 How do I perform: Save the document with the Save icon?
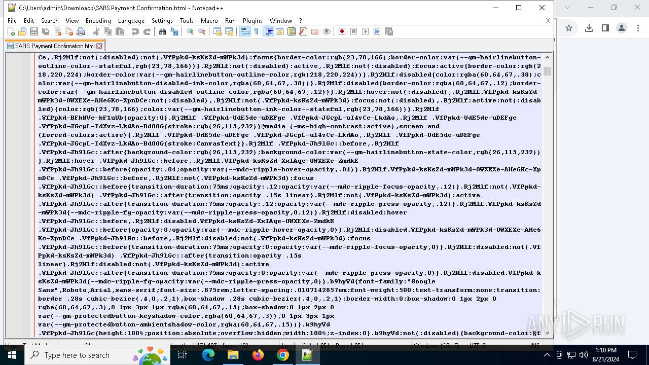pyautogui.click(x=34, y=31)
